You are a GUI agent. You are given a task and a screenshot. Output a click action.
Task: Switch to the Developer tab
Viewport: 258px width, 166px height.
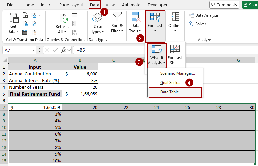coord(157,5)
